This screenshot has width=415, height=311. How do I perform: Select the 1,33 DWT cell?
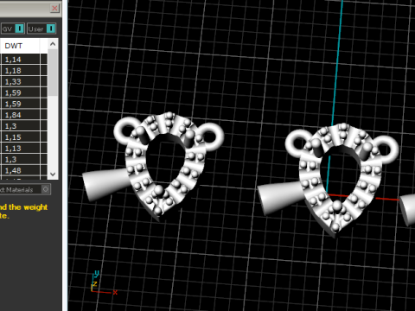pos(20,81)
